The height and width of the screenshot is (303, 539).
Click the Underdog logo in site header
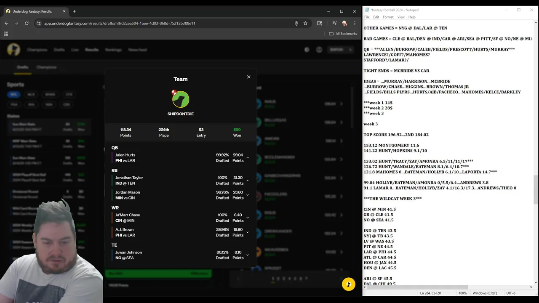coord(13,50)
